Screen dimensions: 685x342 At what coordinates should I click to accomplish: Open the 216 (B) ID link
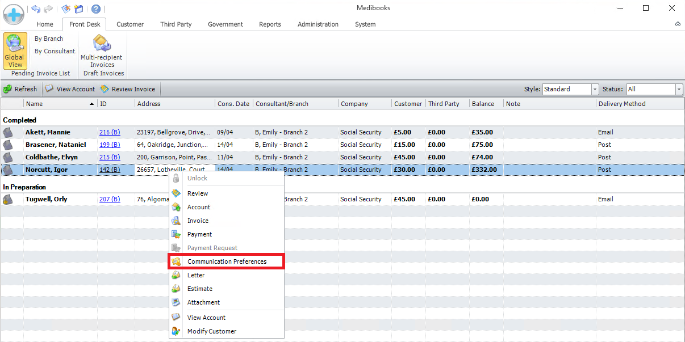110,132
